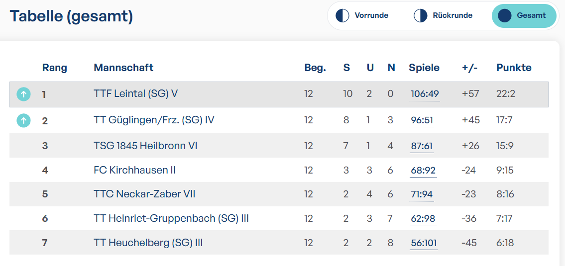Select the Gesamt view toggle

tap(524, 16)
